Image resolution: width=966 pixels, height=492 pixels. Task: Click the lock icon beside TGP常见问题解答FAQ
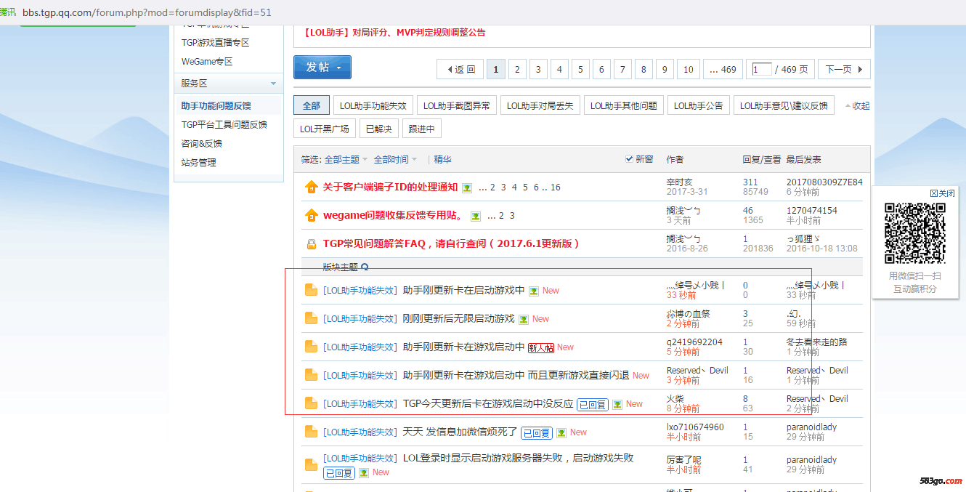click(x=312, y=244)
